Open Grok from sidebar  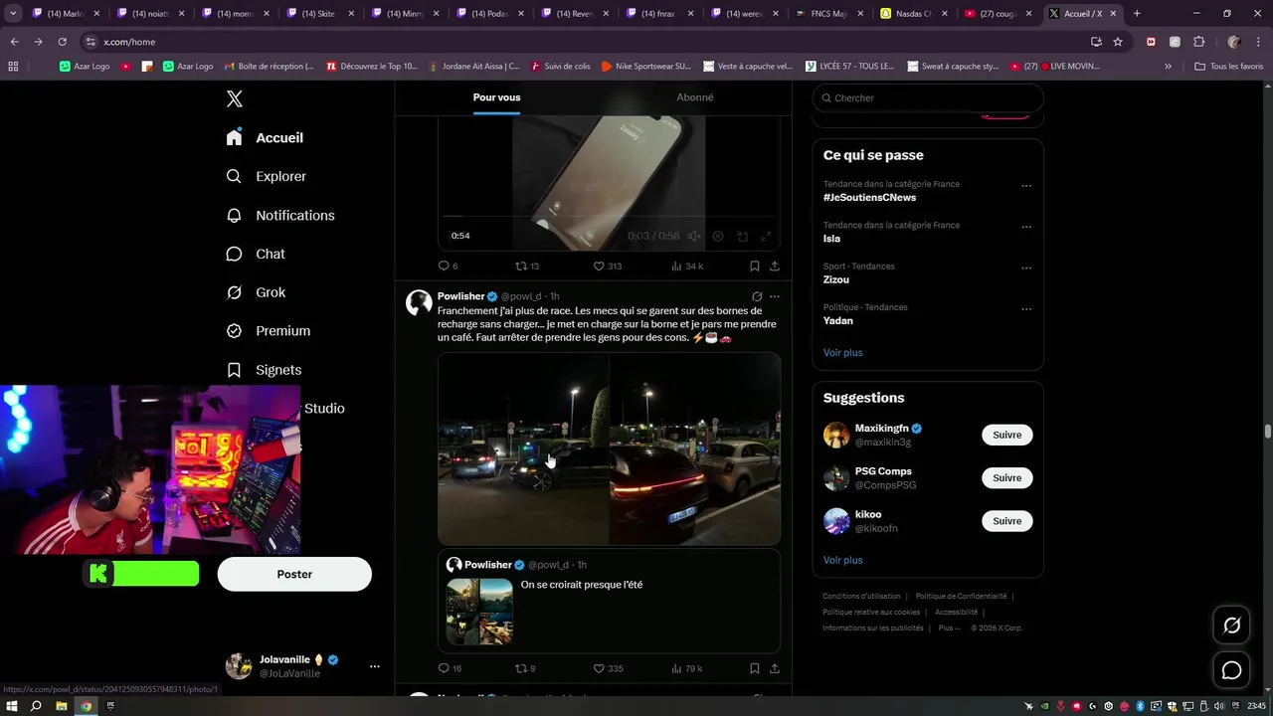[256, 292]
